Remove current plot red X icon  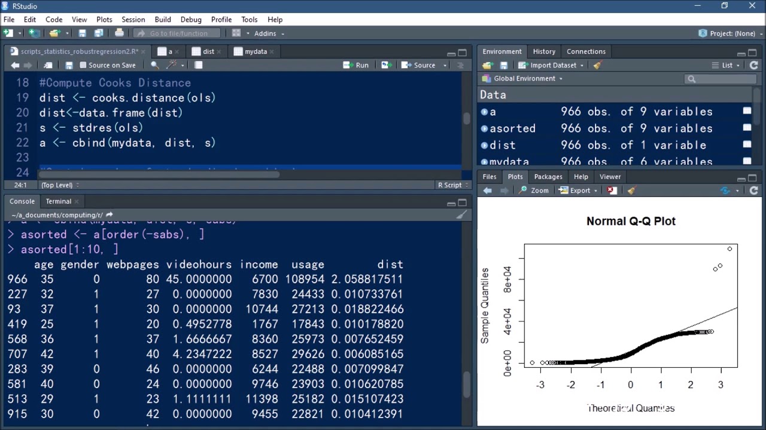coord(612,191)
